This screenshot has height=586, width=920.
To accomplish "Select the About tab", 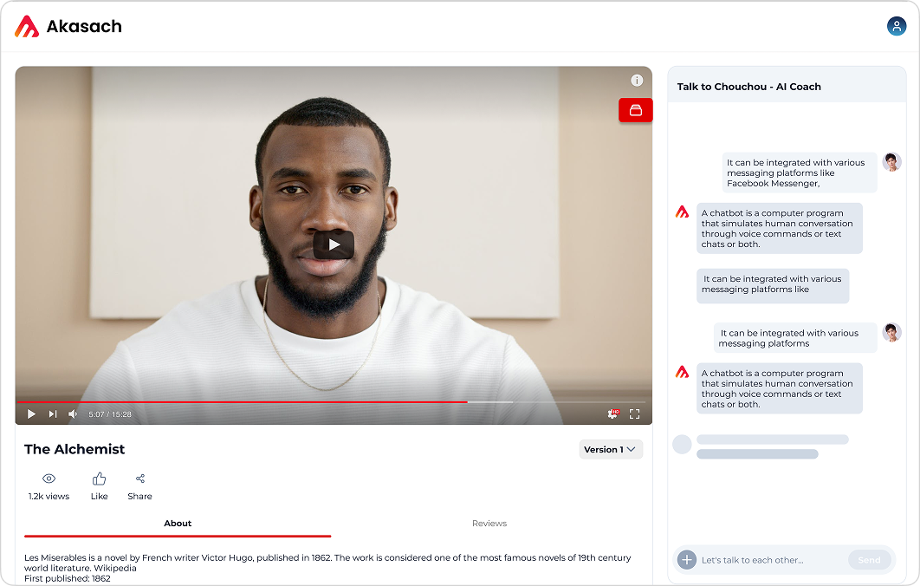I will [x=178, y=523].
